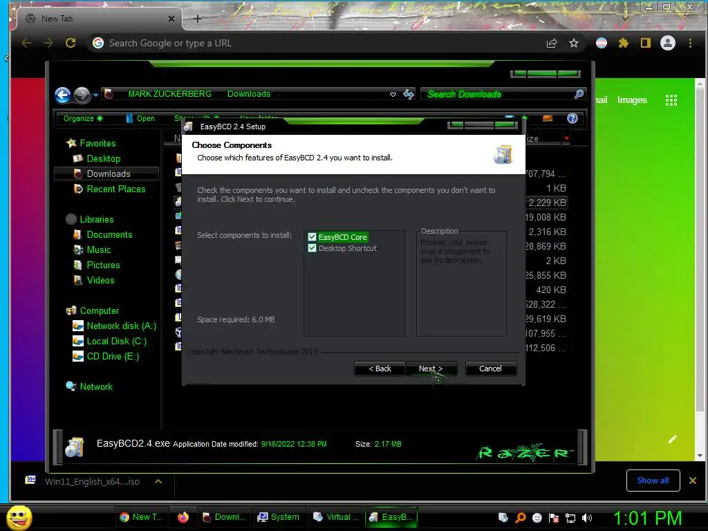Image resolution: width=708 pixels, height=531 pixels.
Task: Click Next in the EasyBCD setup
Action: coord(431,369)
